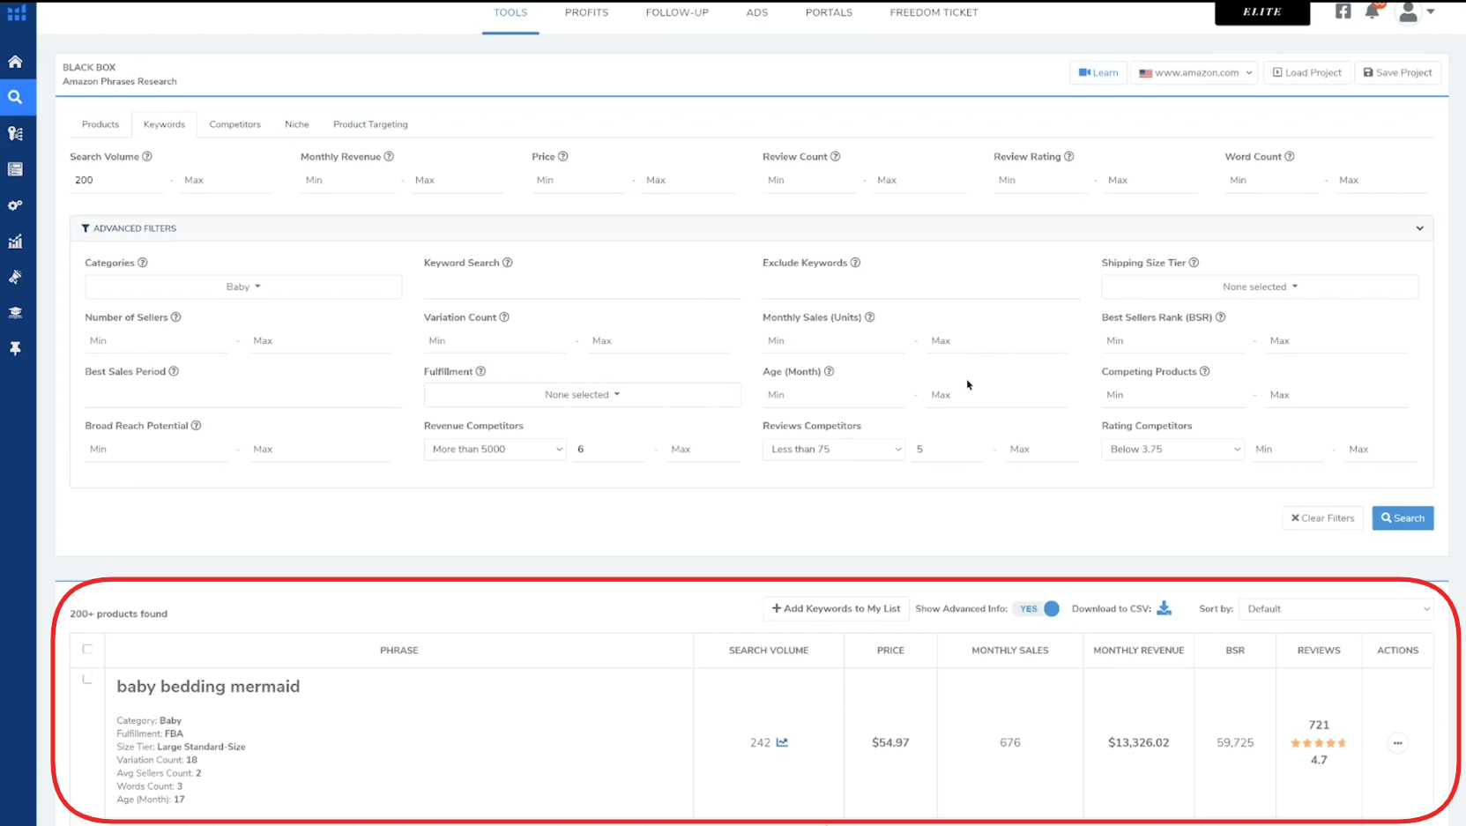Click the notification bell icon
The image size is (1466, 826).
[1372, 11]
